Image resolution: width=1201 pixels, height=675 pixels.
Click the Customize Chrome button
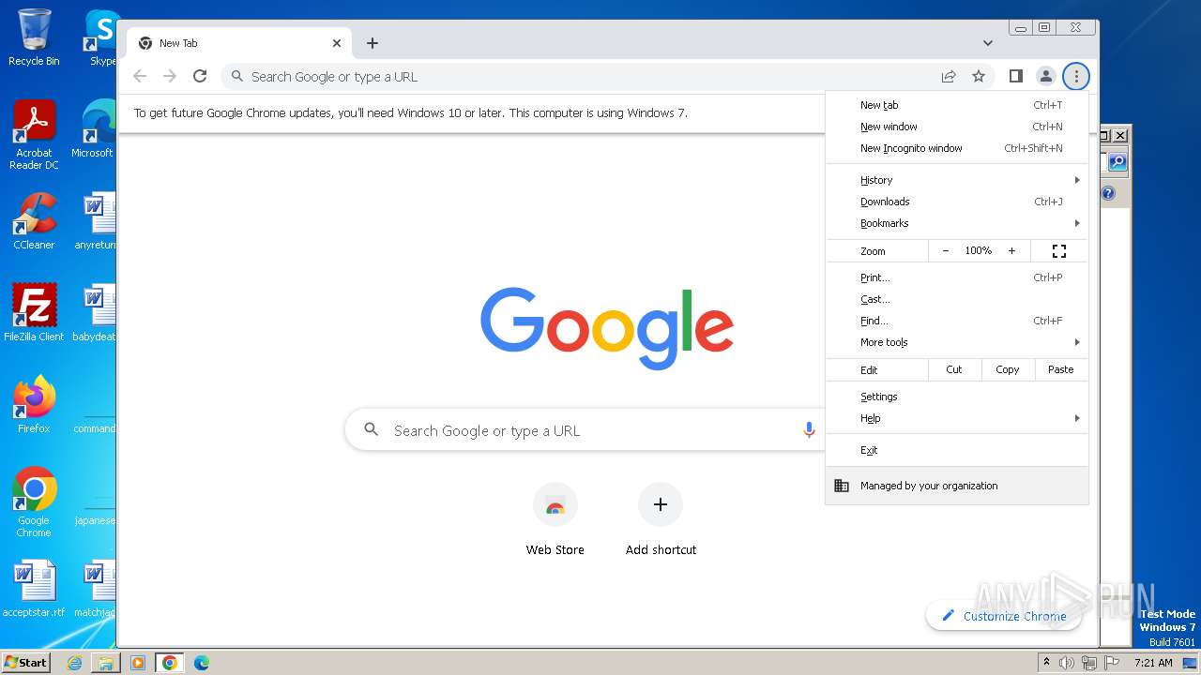point(1003,616)
